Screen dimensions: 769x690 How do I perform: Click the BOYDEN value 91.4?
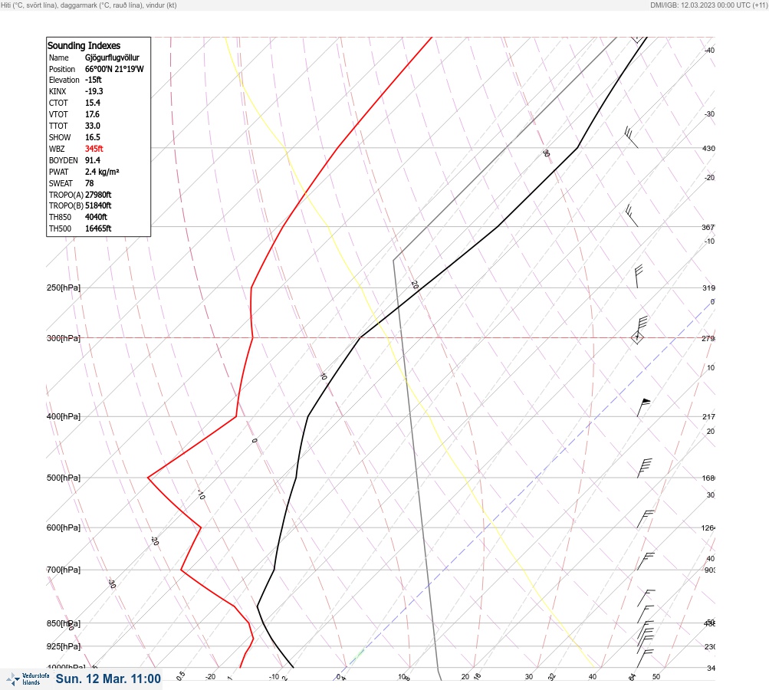tap(93, 160)
